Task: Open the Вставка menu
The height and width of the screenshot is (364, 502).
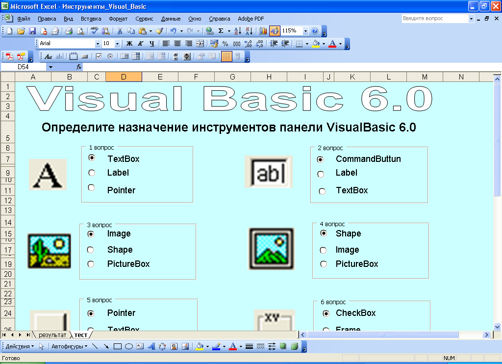Action: click(x=91, y=19)
